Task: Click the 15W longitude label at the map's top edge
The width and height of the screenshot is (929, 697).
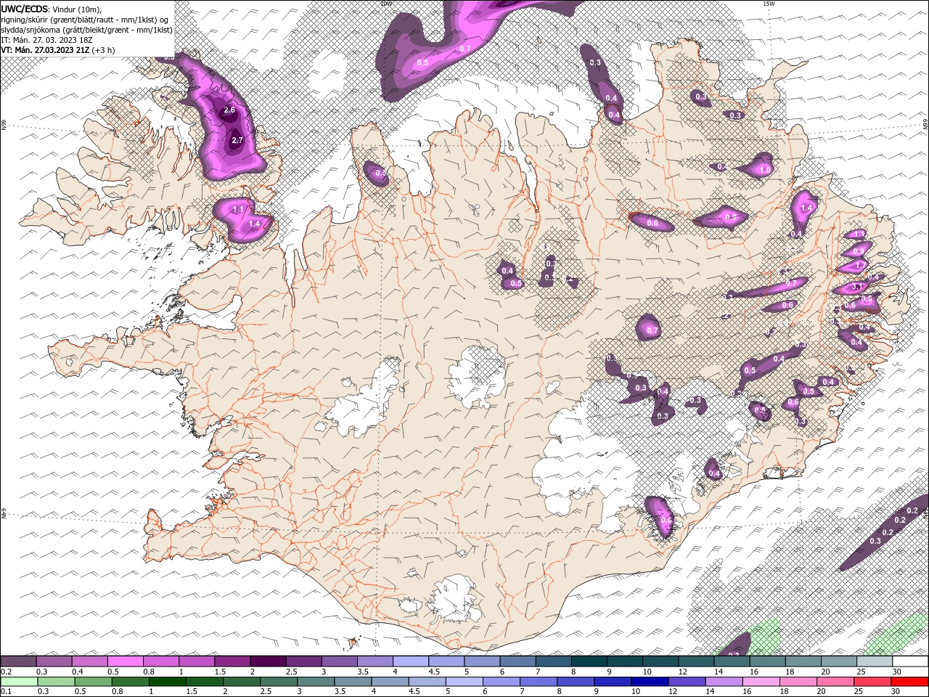Action: click(x=769, y=4)
